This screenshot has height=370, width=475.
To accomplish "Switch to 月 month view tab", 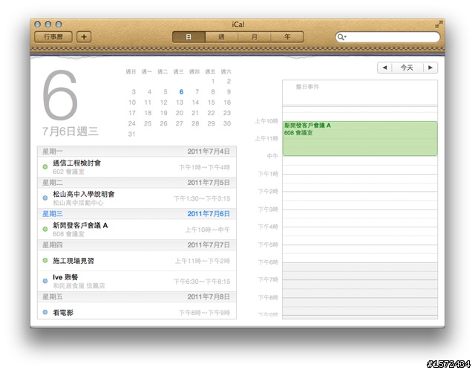I will (254, 36).
